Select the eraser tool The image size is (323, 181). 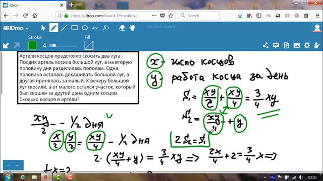tap(122, 28)
